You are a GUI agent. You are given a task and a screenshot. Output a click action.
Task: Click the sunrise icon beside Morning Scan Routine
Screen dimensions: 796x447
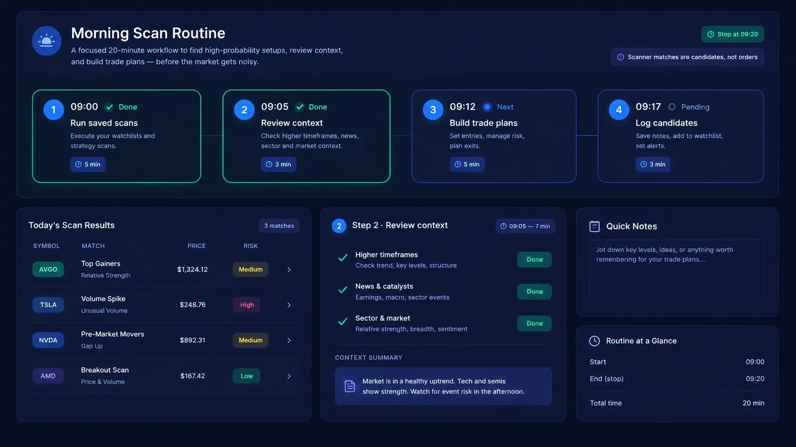[x=47, y=41]
